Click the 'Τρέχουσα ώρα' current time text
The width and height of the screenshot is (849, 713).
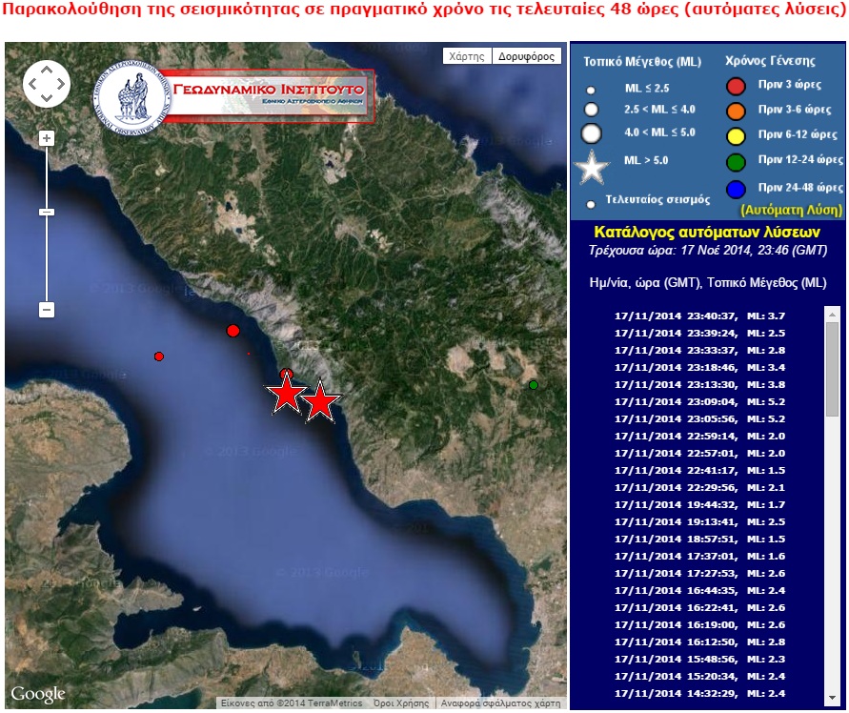[708, 251]
